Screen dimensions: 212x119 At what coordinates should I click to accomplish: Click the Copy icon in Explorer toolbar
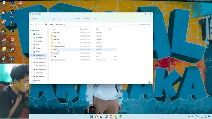[x=49, y=19]
